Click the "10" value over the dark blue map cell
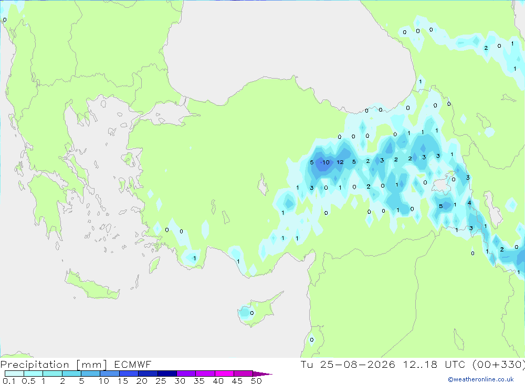 click(326, 162)
